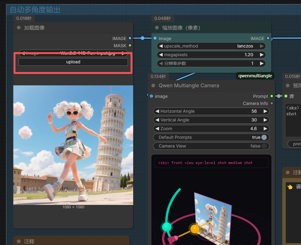Viewport: 301px width, 245px height.
Task: Click the qwenmultiangle badge label
Action: point(255,76)
